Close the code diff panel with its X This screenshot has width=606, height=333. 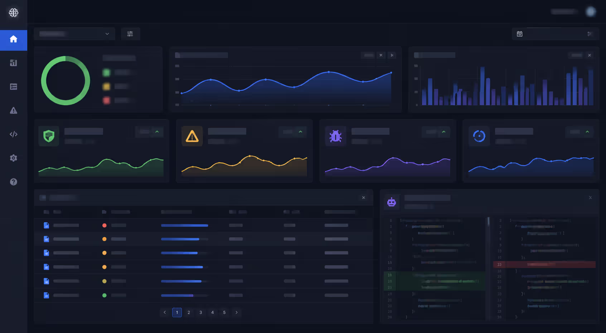coord(590,198)
